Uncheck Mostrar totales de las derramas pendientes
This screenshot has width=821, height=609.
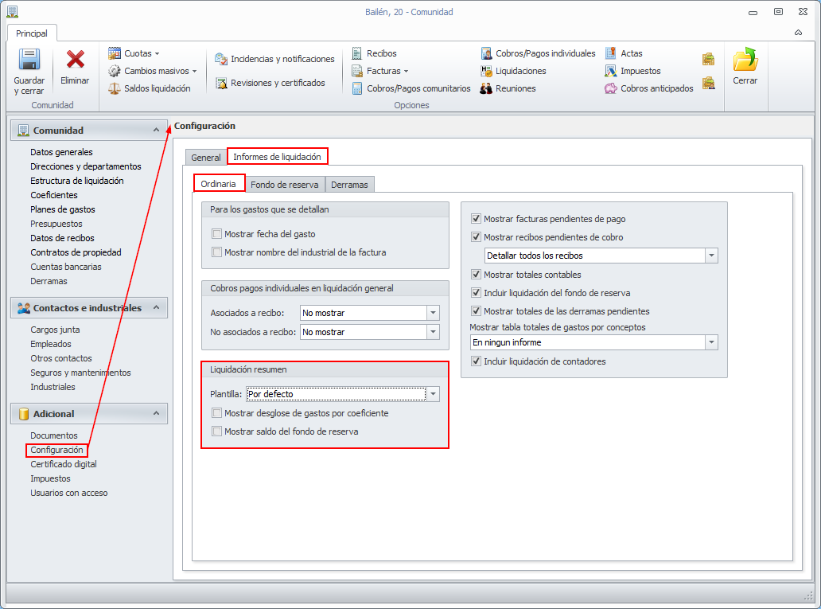pos(476,310)
